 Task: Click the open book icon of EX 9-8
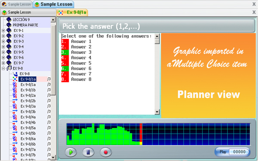pyautogui.click(x=9, y=68)
